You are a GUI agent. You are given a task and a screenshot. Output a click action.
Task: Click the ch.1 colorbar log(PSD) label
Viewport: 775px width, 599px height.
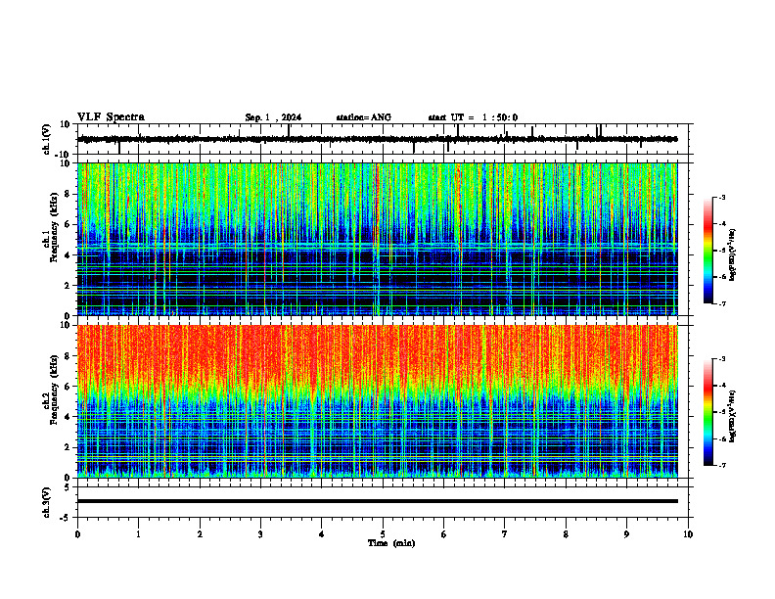click(x=732, y=255)
